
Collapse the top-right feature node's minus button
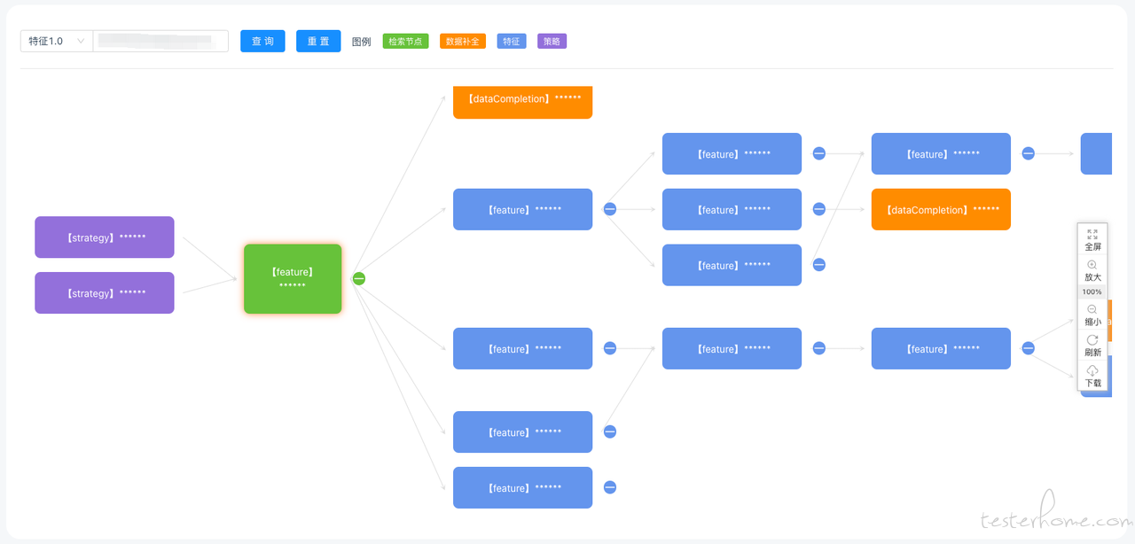coord(1029,153)
